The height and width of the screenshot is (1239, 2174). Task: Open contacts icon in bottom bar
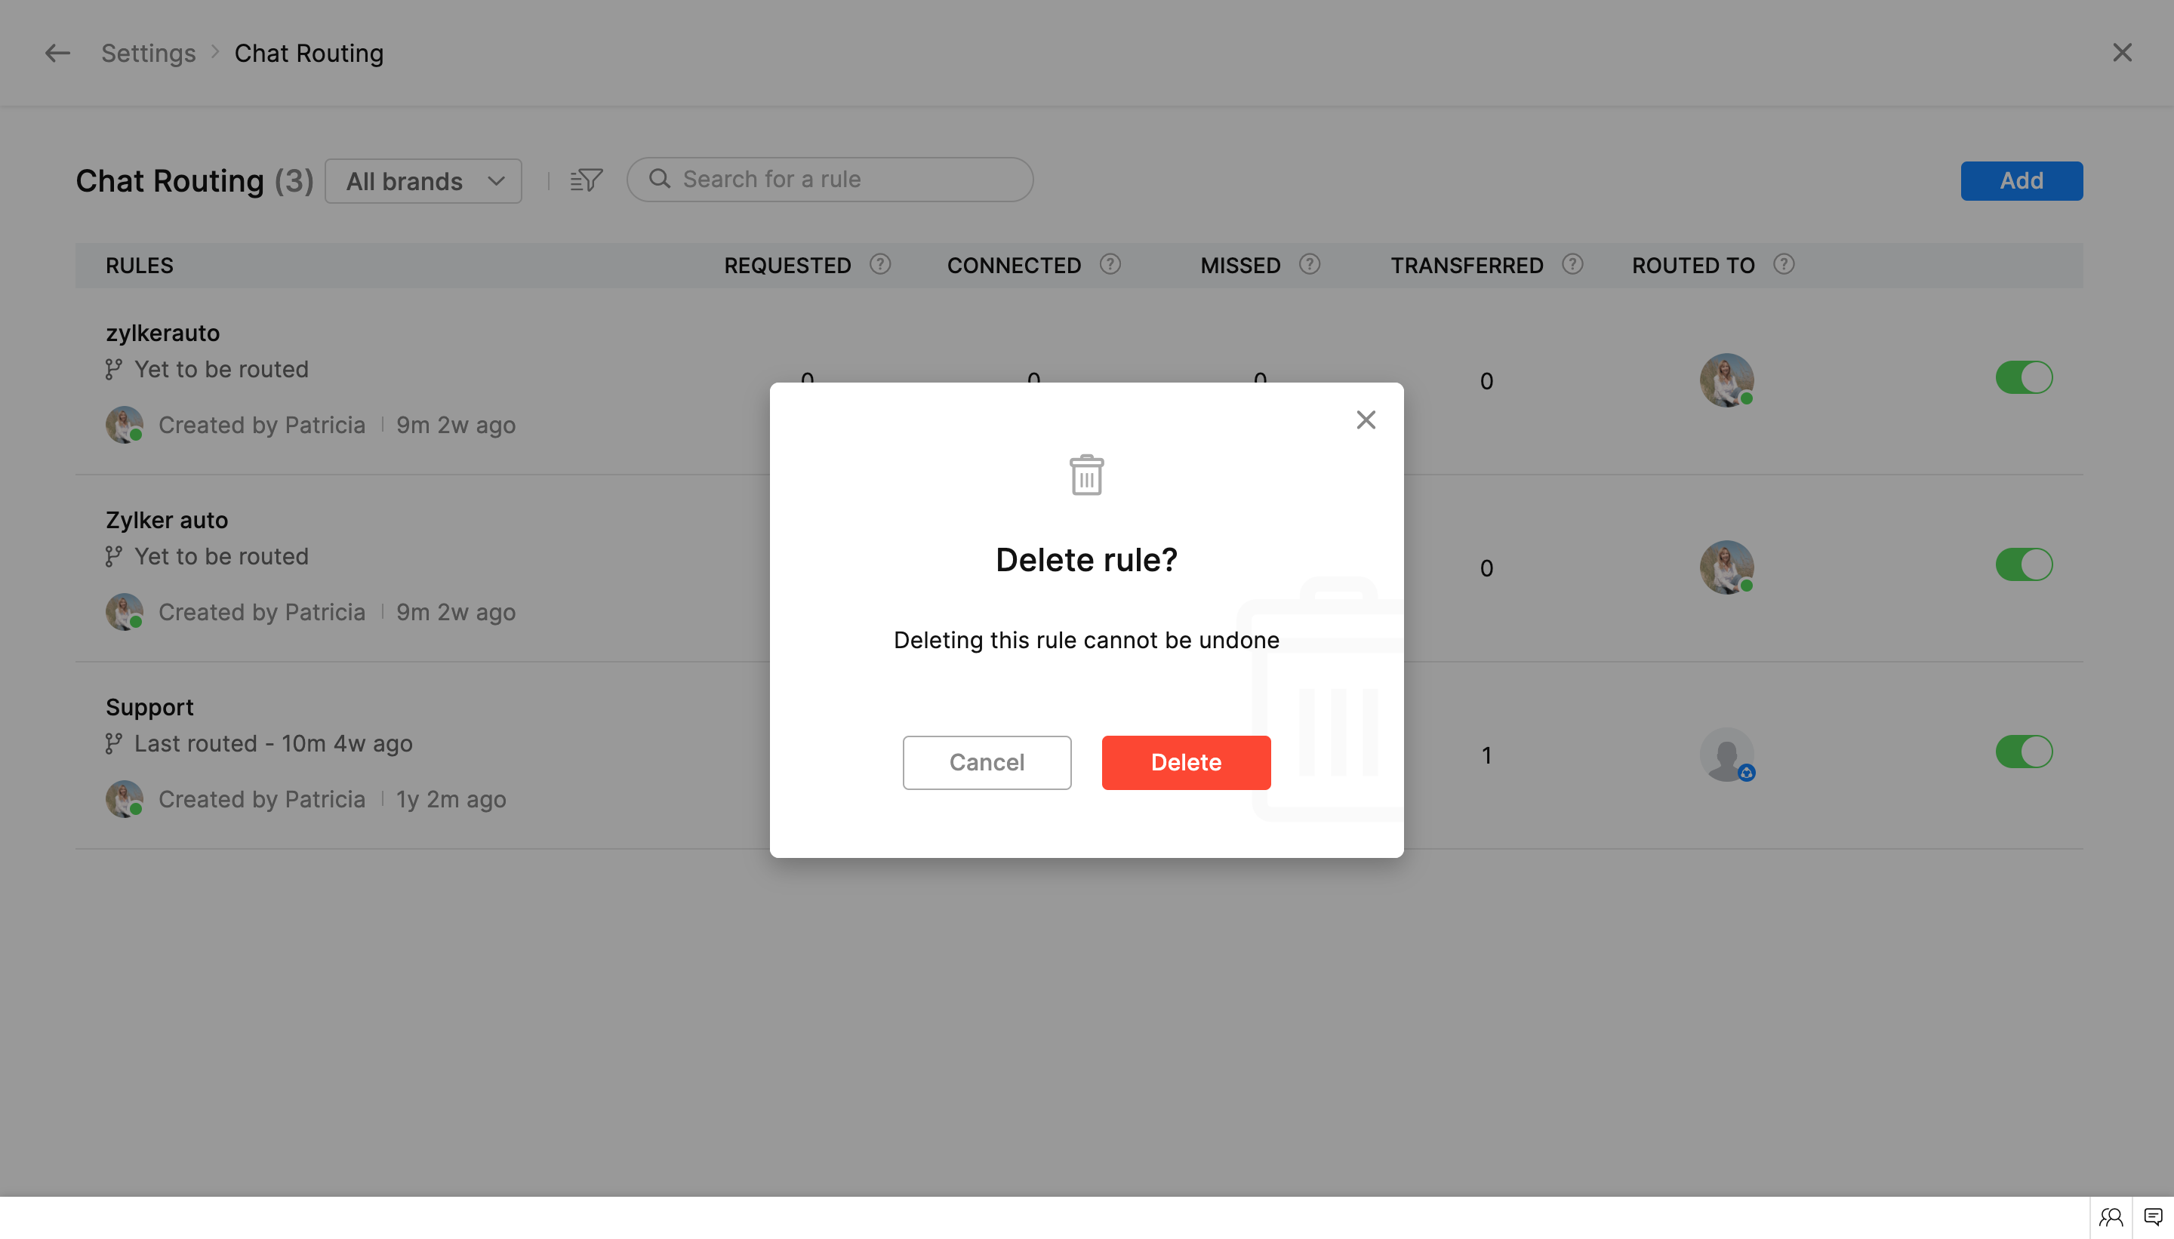tap(2110, 1217)
